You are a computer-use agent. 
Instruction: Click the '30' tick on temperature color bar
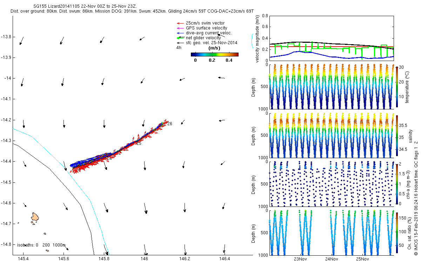click(x=402, y=67)
